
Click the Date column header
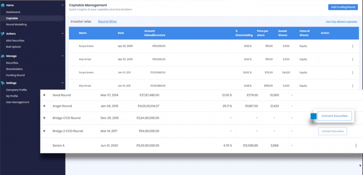(x=121, y=33)
